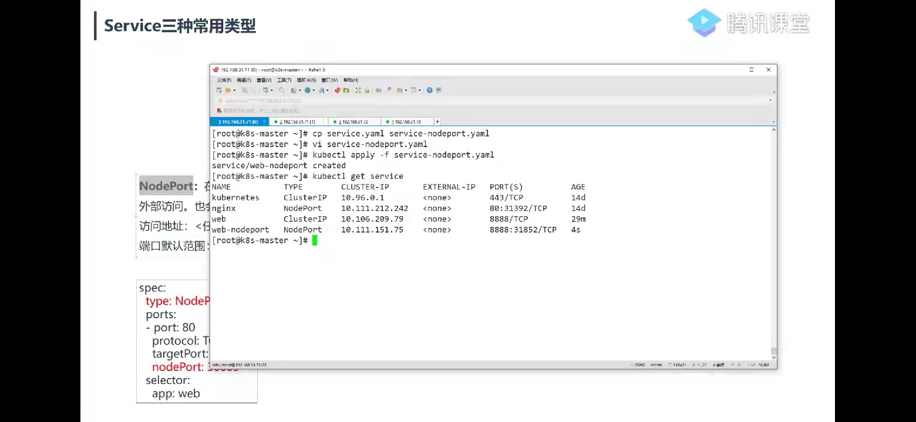Select the active tab 1 192.168.31.71 [0]
This screenshot has height=422, width=916.
pyautogui.click(x=238, y=122)
